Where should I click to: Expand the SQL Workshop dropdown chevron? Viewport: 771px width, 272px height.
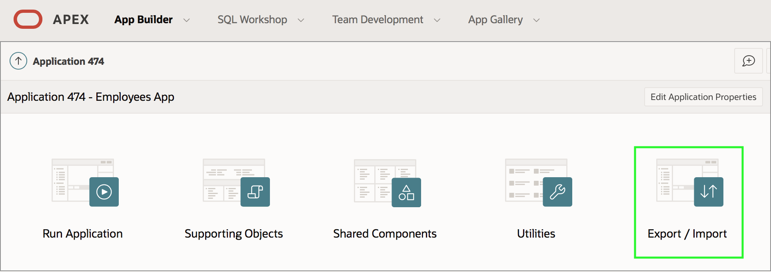click(x=301, y=20)
